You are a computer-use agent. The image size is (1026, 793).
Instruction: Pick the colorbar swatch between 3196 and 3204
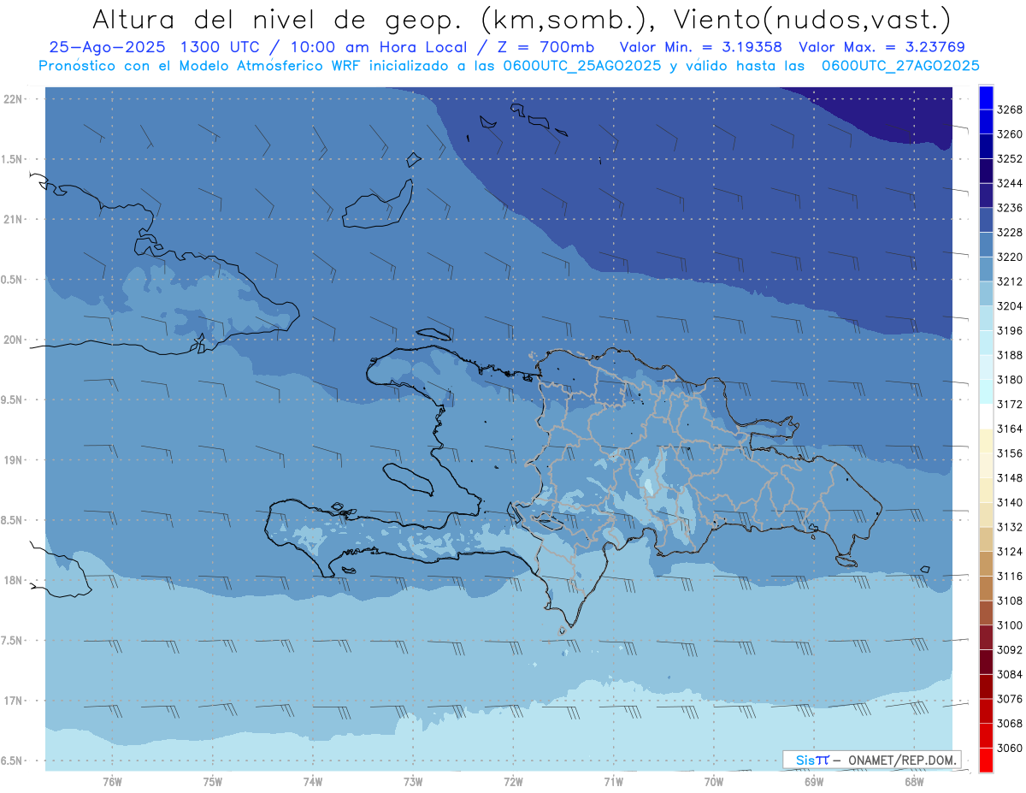click(x=986, y=318)
